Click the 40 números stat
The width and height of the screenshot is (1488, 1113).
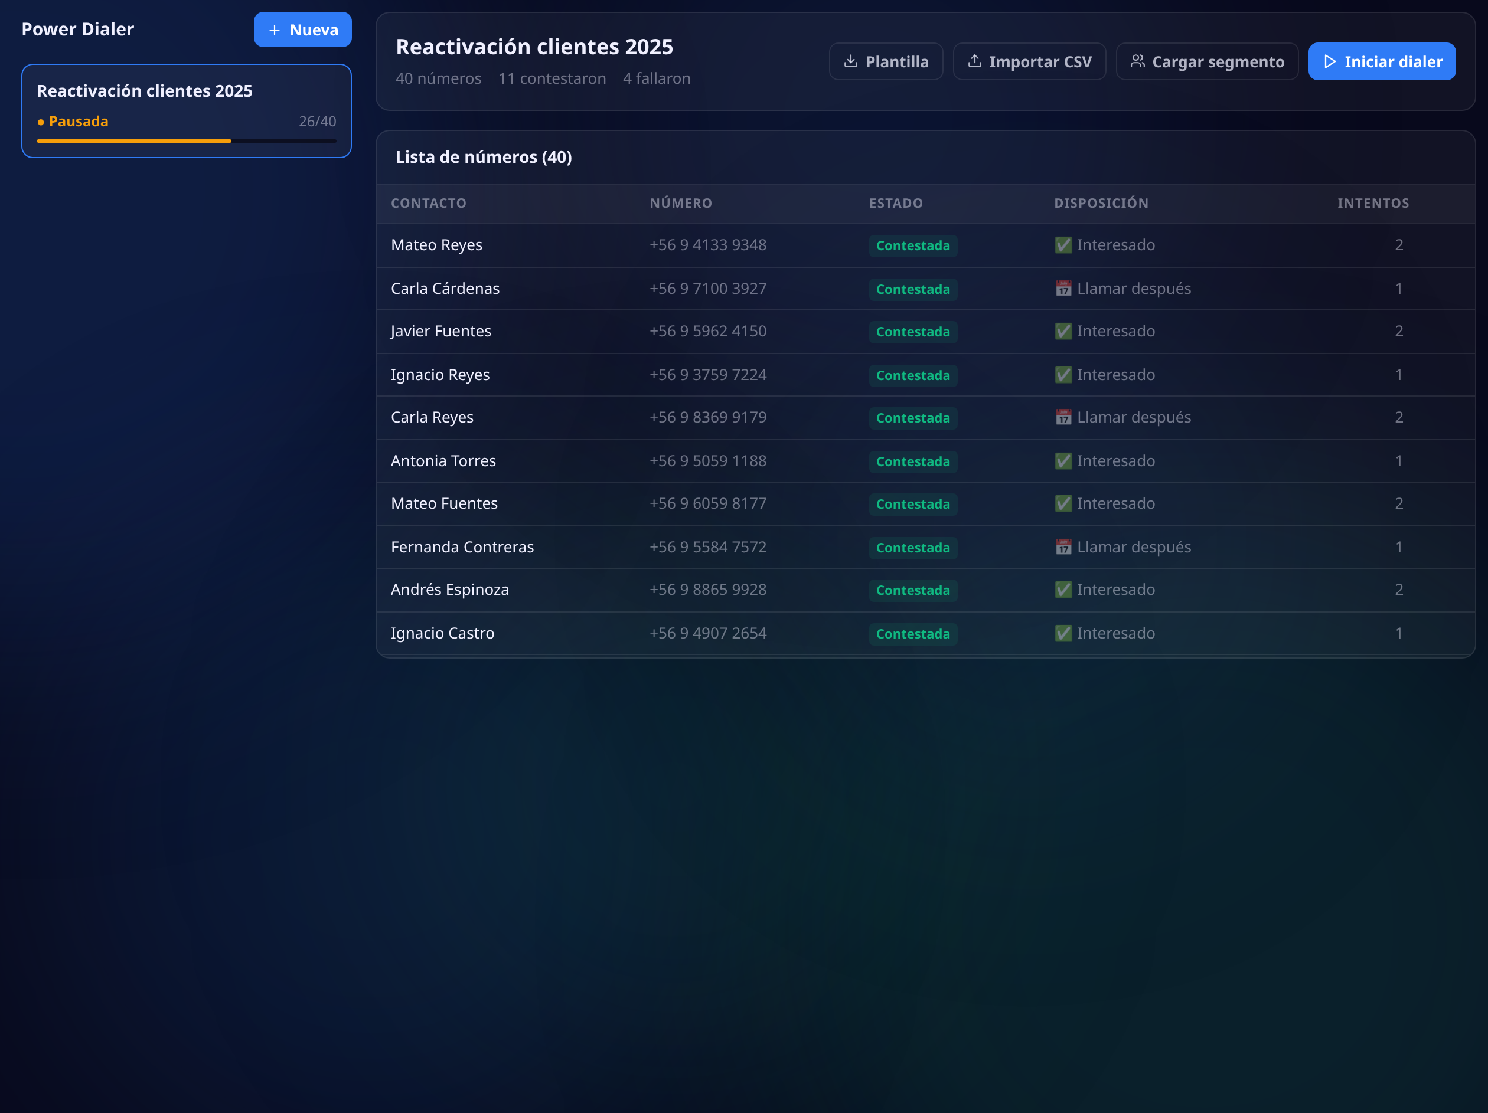pos(438,78)
